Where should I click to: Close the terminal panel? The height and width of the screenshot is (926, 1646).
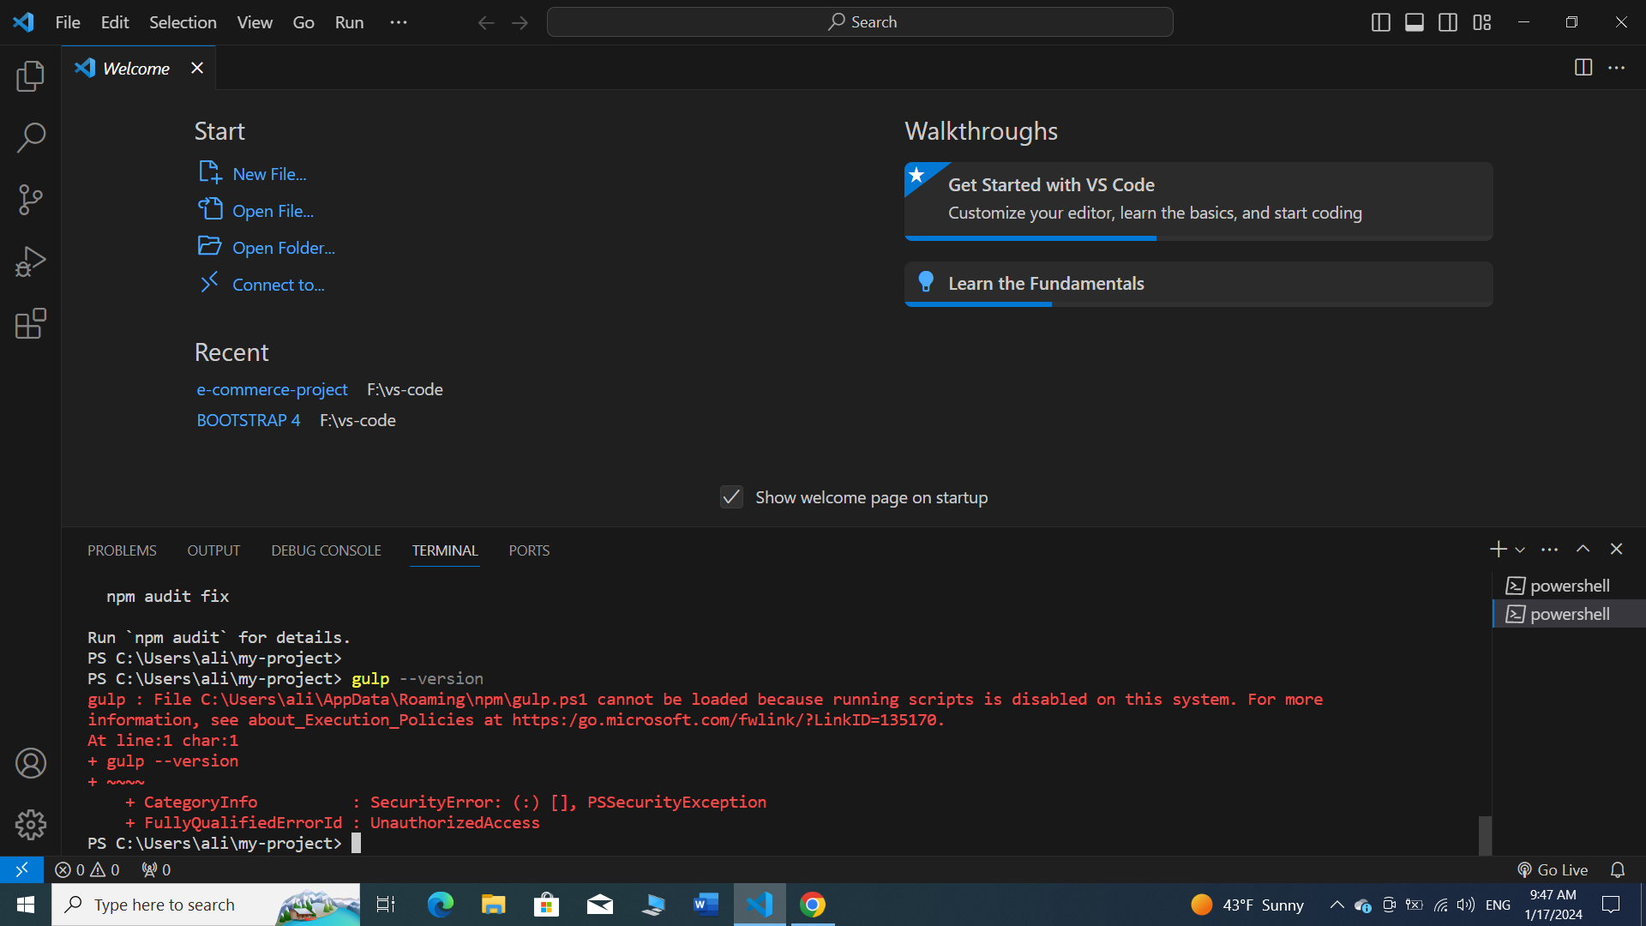click(x=1617, y=549)
